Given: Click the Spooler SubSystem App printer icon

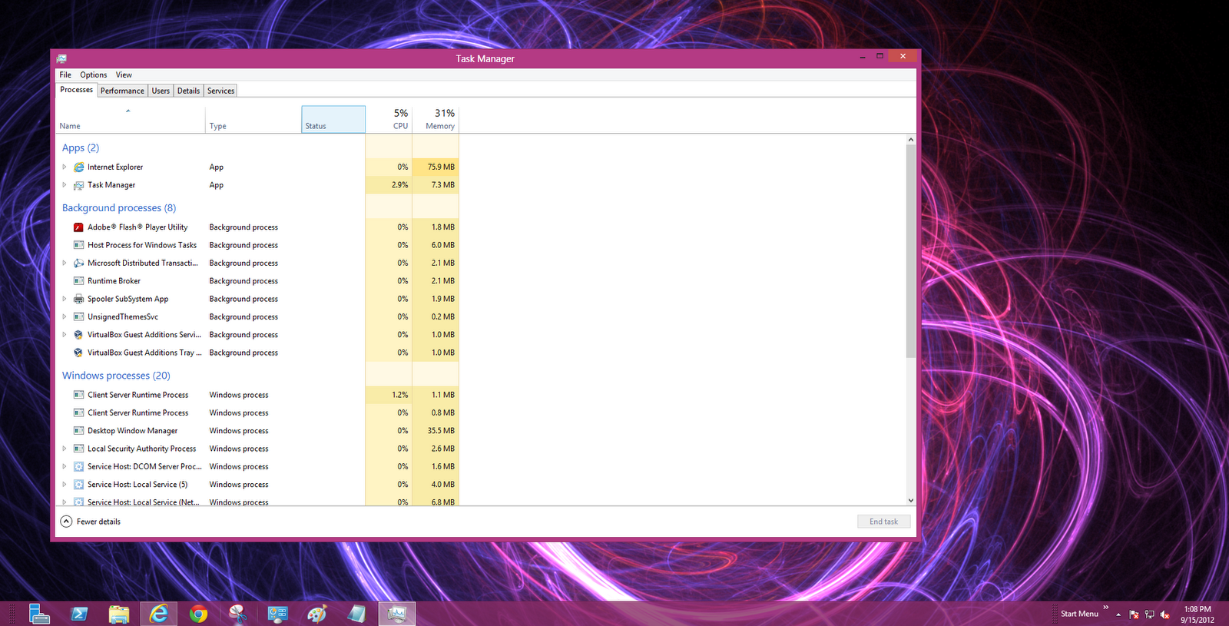Looking at the screenshot, I should click(x=78, y=299).
